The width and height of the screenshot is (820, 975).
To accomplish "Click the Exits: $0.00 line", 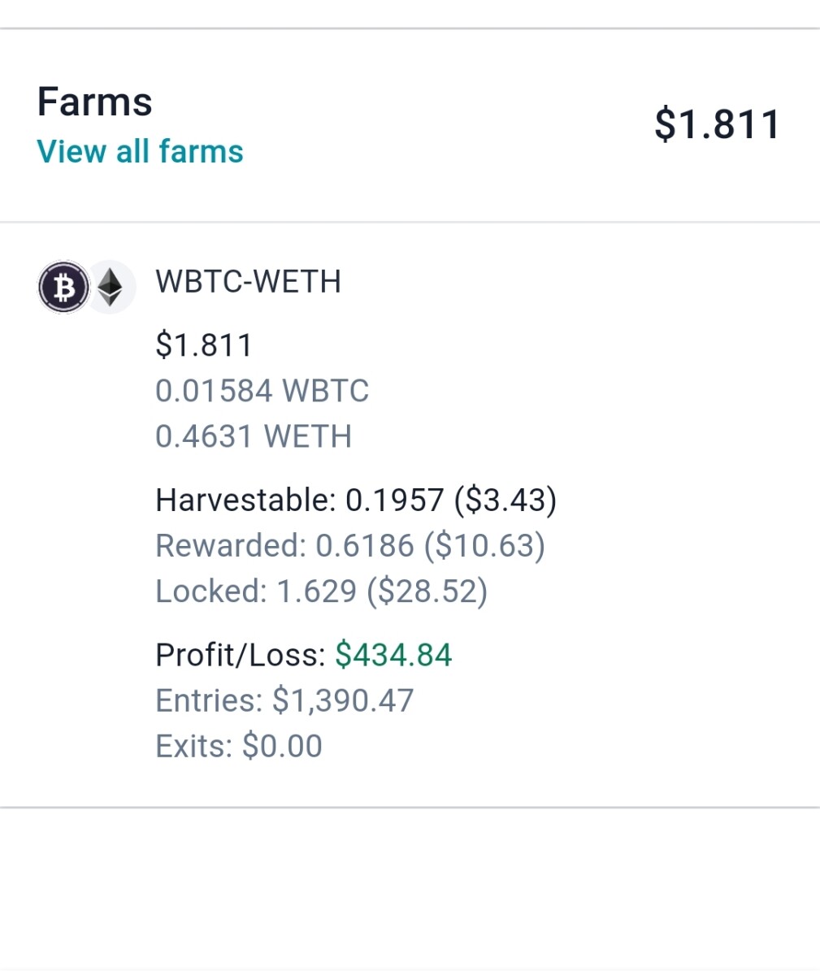I will pyautogui.click(x=238, y=746).
